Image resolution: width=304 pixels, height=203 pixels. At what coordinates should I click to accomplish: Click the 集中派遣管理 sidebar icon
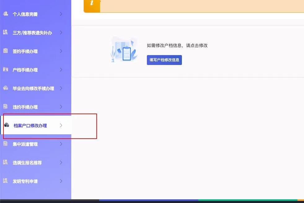click(x=6, y=144)
